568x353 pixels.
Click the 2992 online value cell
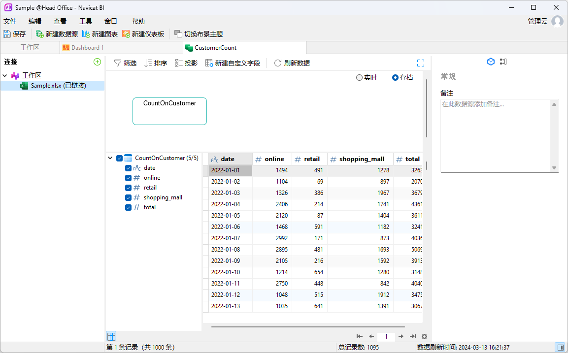point(272,238)
